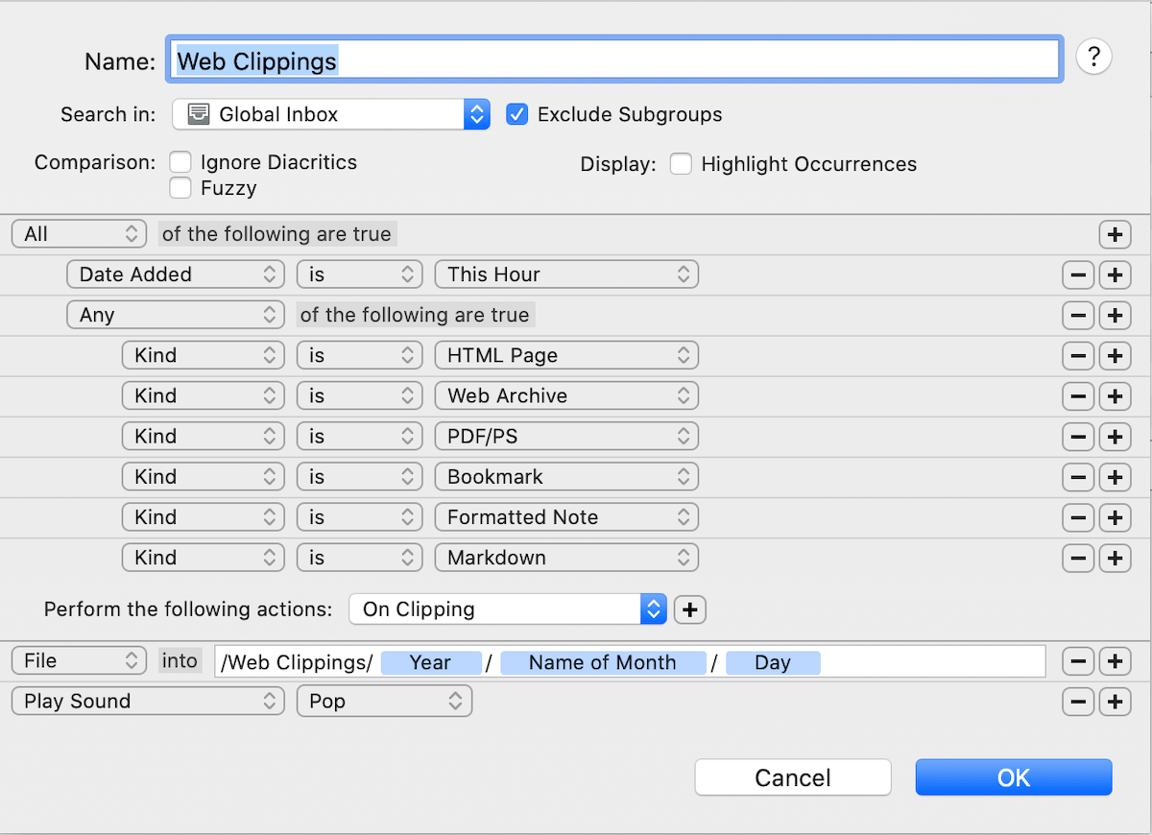Add an action after Play Sound row
Screen dimensions: 1152x835
[1114, 701]
